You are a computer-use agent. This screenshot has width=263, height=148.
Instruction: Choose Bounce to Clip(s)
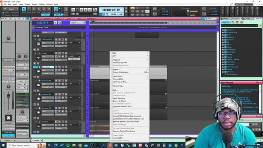pyautogui.click(x=119, y=101)
